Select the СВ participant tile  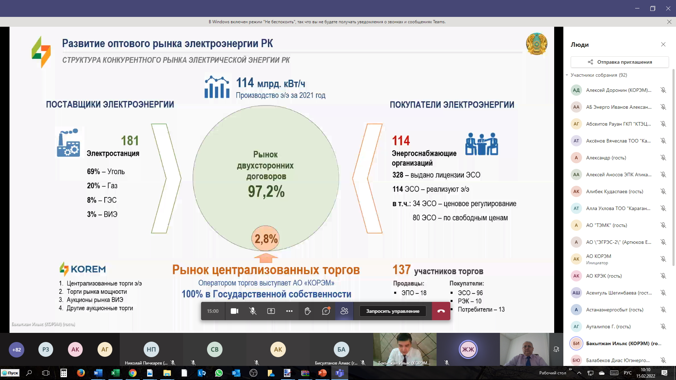click(215, 349)
